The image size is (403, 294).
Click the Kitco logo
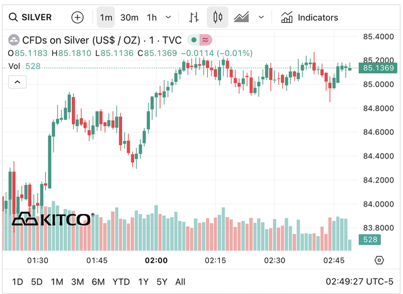click(52, 219)
